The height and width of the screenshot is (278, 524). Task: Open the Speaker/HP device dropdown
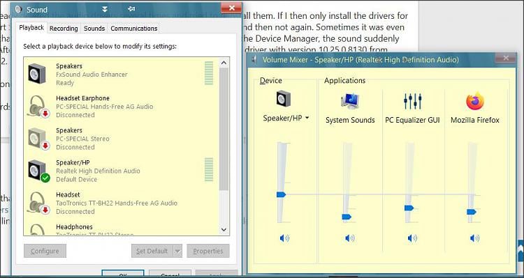[307, 118]
